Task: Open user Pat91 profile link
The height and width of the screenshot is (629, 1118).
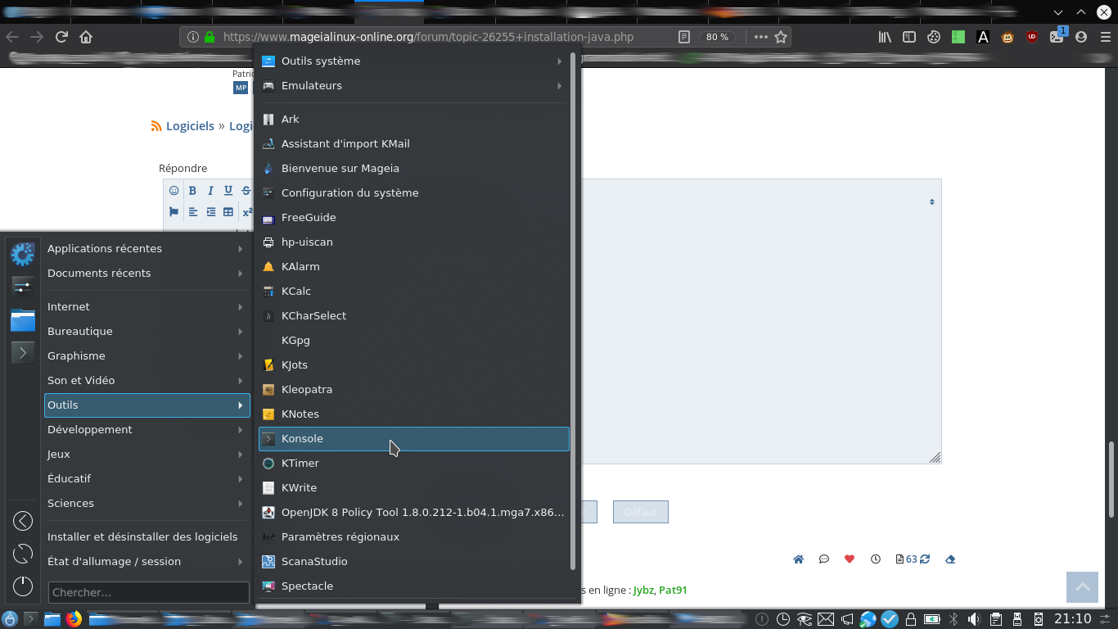Action: 673,590
